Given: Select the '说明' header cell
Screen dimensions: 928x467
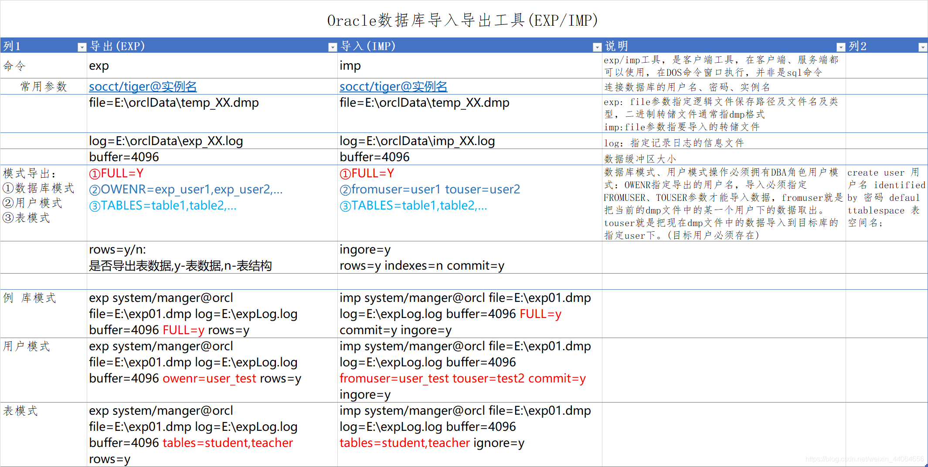Looking at the screenshot, I should (x=724, y=46).
